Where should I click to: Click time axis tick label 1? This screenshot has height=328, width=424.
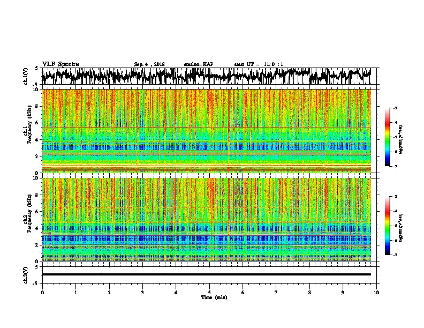(75, 293)
